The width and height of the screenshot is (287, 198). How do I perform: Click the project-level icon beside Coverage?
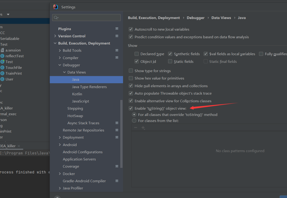117,166
